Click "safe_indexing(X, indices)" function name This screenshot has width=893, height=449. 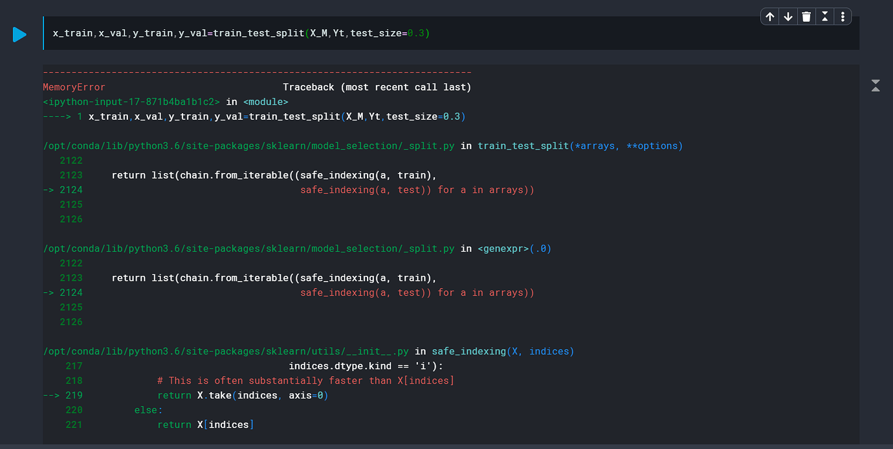coord(503,351)
